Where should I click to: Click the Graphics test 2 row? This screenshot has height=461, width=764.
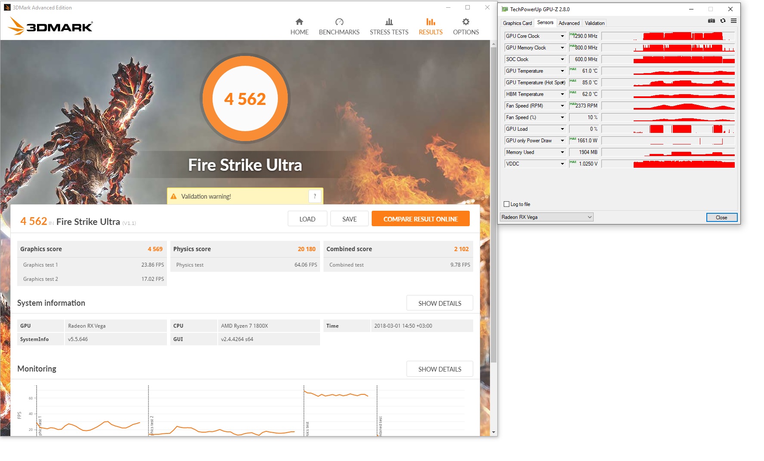click(x=92, y=279)
